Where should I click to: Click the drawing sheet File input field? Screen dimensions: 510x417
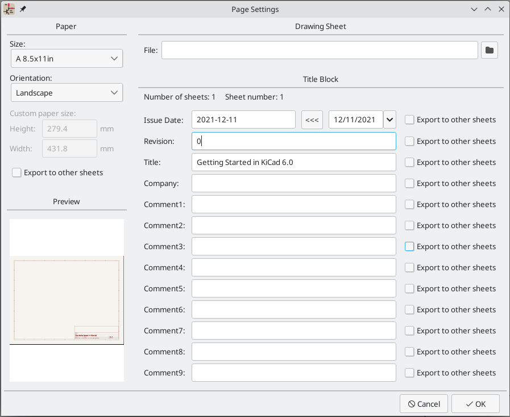tap(320, 50)
